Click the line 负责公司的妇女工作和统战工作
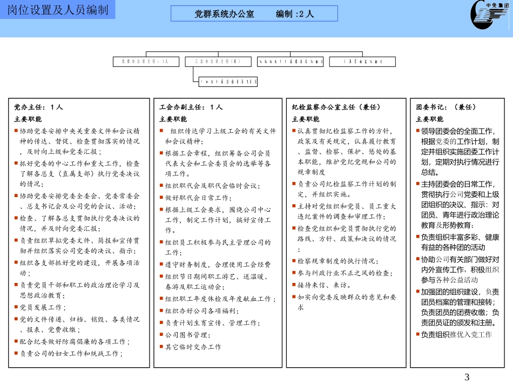 tap(69, 354)
